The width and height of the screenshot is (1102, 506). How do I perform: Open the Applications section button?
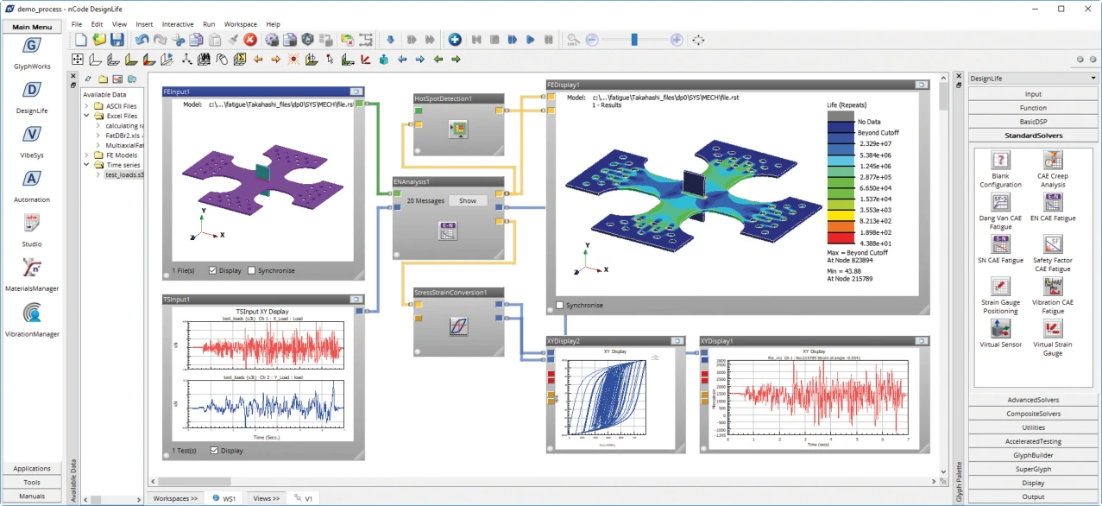(32, 468)
